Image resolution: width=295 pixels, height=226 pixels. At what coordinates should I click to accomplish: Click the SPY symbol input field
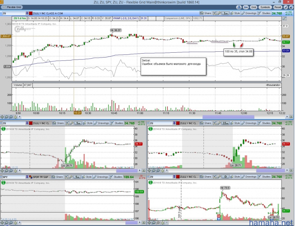14,177
